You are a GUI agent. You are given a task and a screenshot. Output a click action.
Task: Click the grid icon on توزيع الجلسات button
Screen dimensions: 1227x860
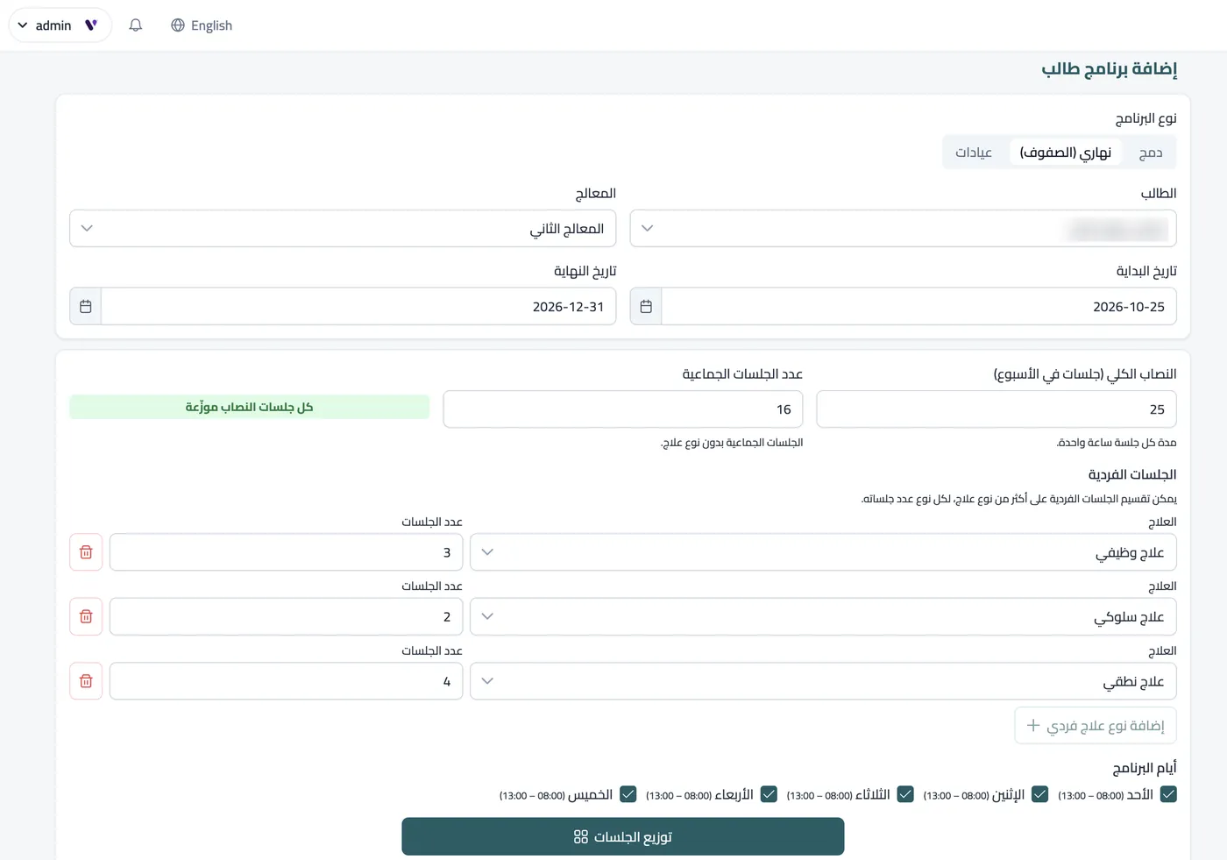pyautogui.click(x=581, y=837)
